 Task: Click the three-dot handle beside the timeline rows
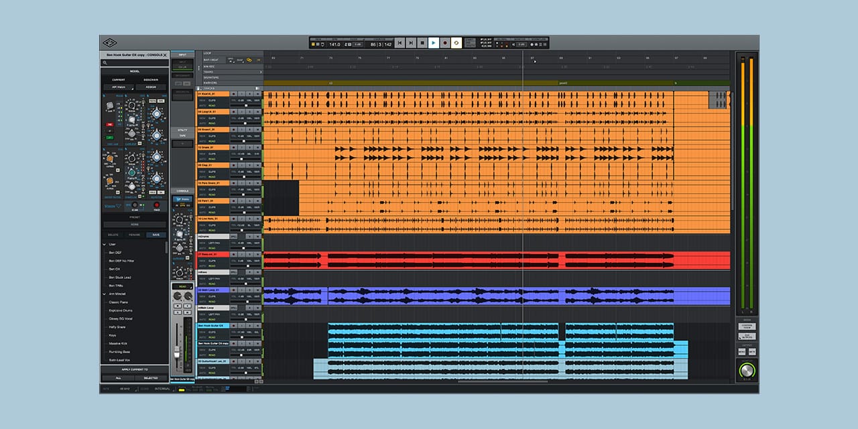click(199, 68)
